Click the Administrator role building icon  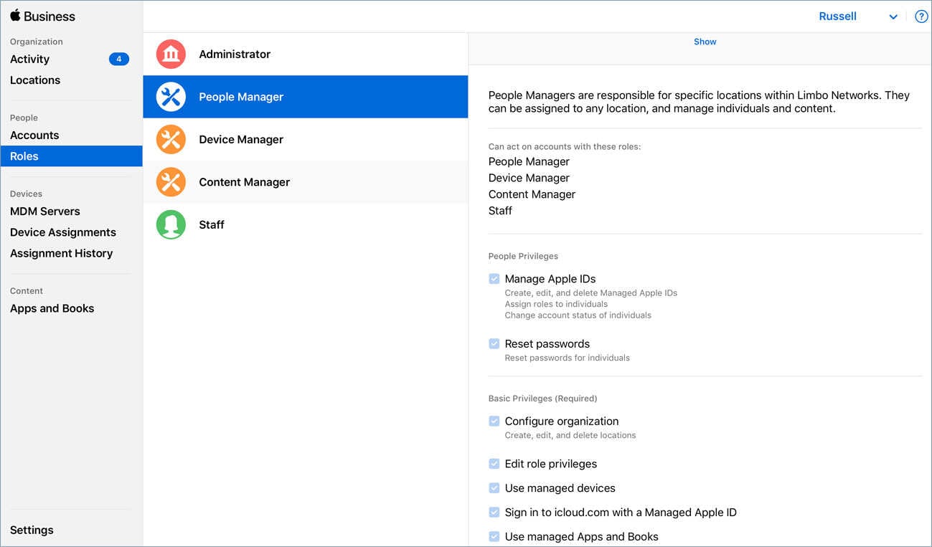171,54
